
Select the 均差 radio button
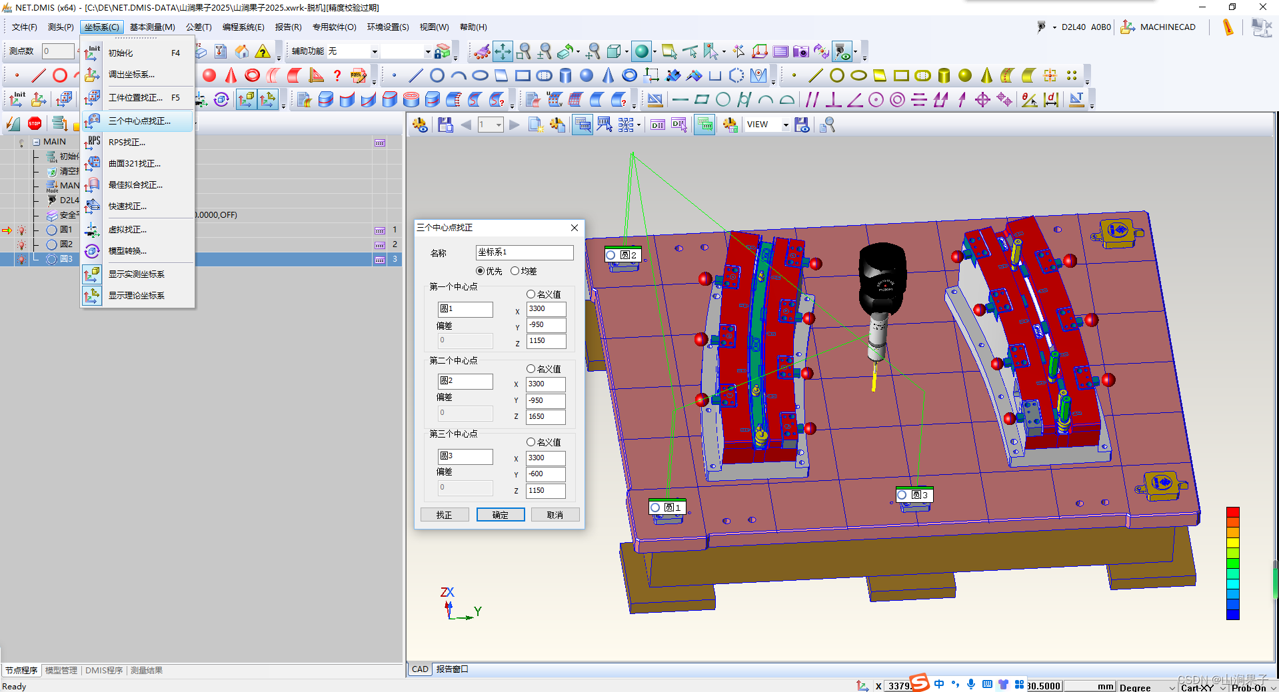click(x=515, y=271)
